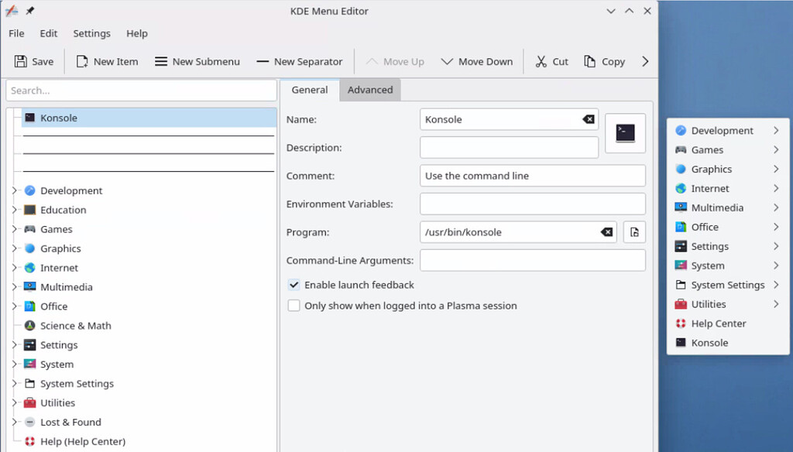793x452 pixels.
Task: Reveal hidden toolbar actions with the overflow chevron
Action: (645, 61)
